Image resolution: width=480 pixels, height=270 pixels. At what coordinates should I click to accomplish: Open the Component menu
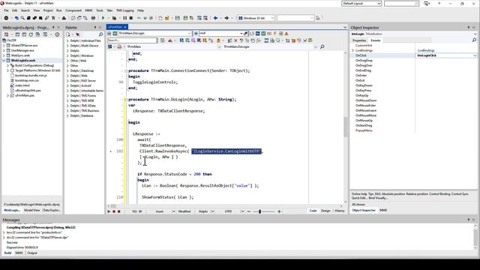(x=73, y=10)
